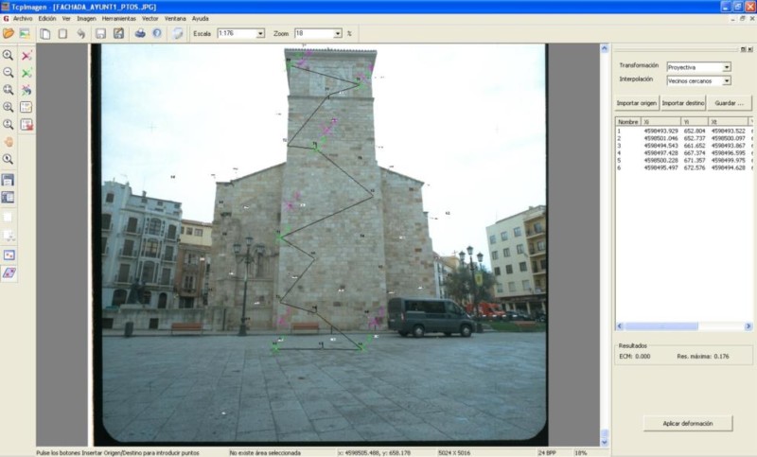Image resolution: width=757 pixels, height=457 pixels.
Task: Click the undo arrow toolbar icon
Action: click(x=80, y=33)
